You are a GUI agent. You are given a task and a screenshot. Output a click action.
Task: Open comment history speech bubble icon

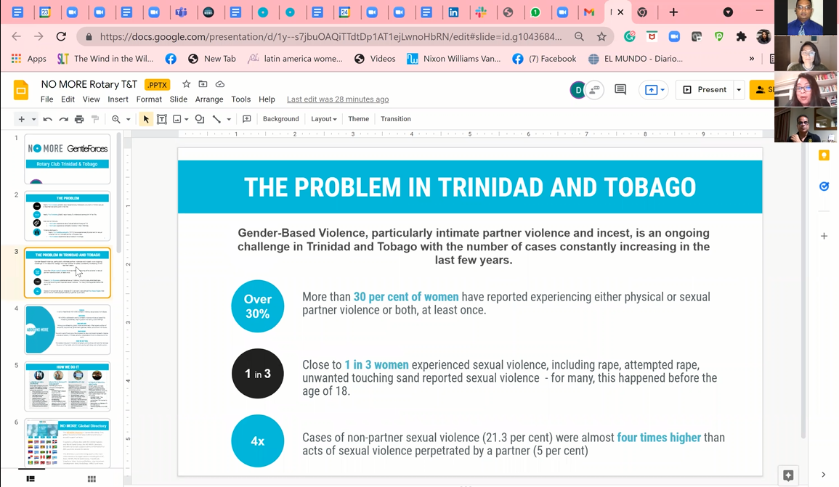click(620, 89)
